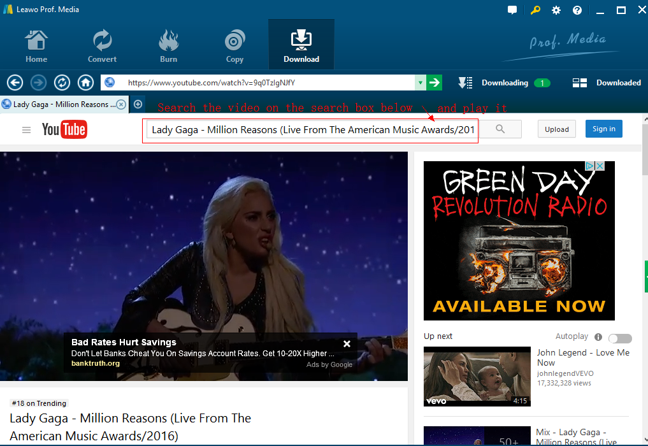Click the 'Up next' heading
648x446 pixels.
(x=438, y=336)
